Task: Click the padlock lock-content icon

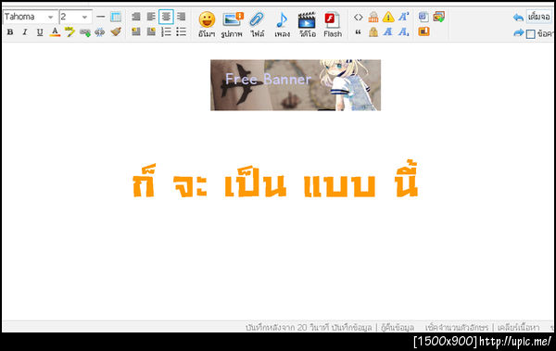Action: pyautogui.click(x=373, y=32)
